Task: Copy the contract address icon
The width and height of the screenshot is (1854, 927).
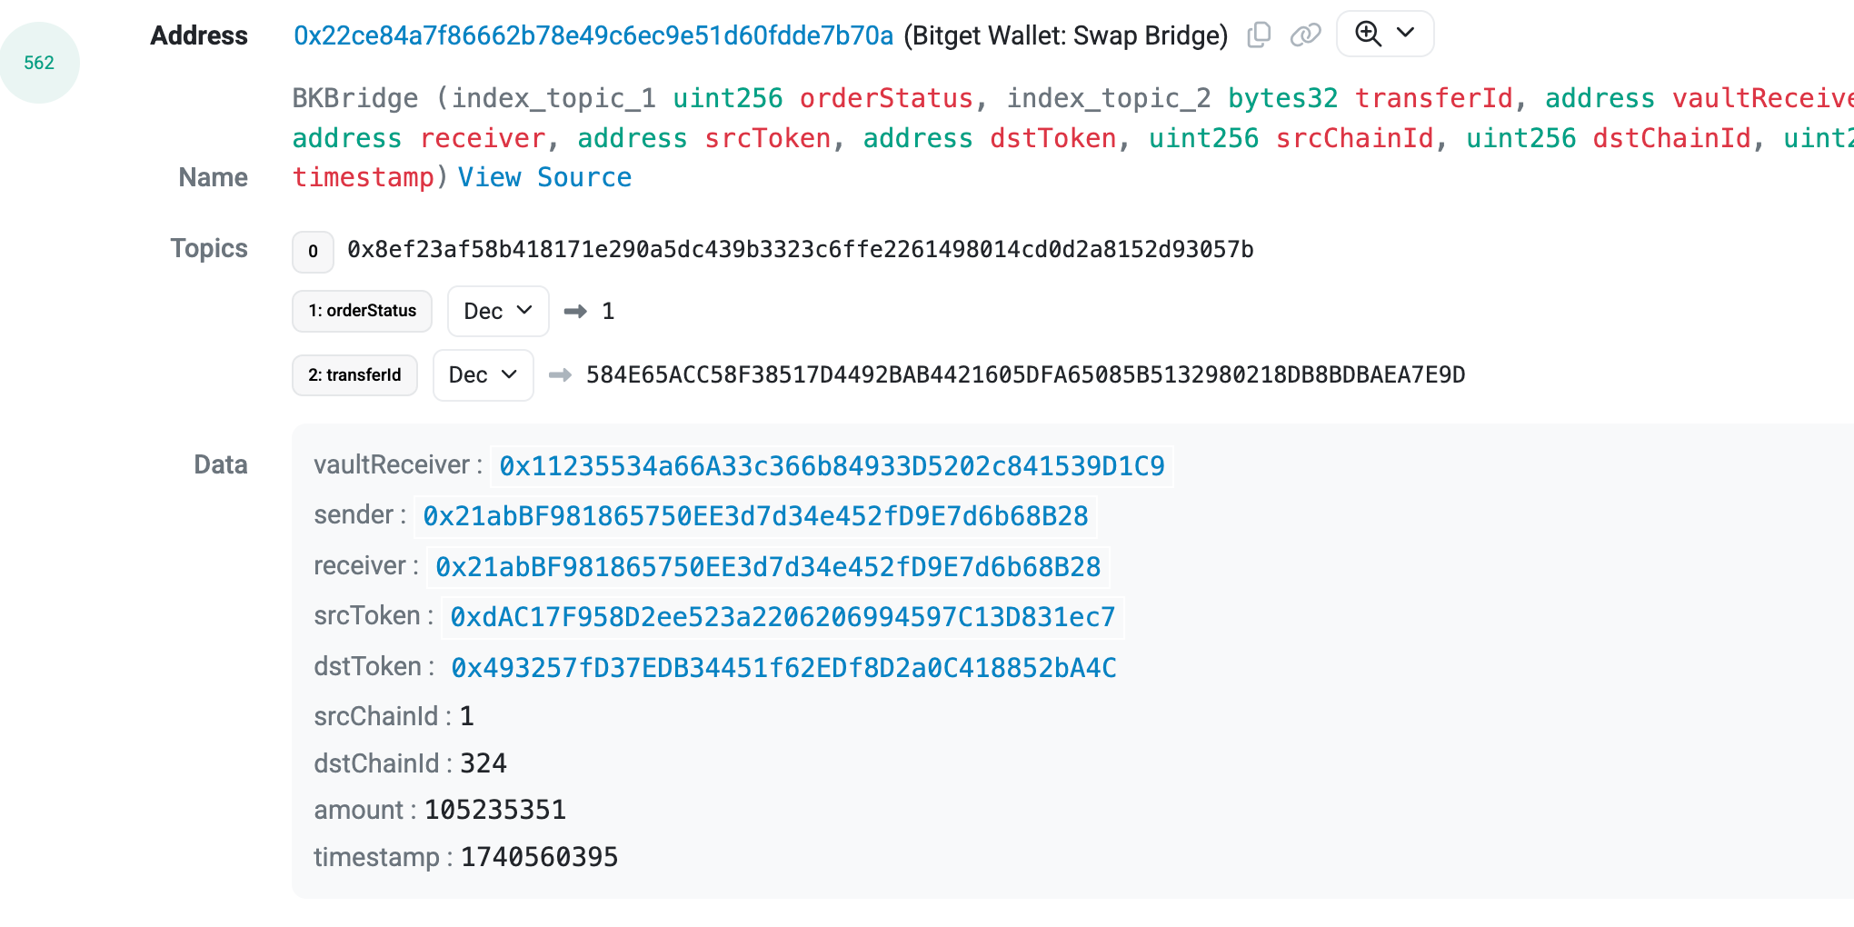Action: pyautogui.click(x=1259, y=35)
